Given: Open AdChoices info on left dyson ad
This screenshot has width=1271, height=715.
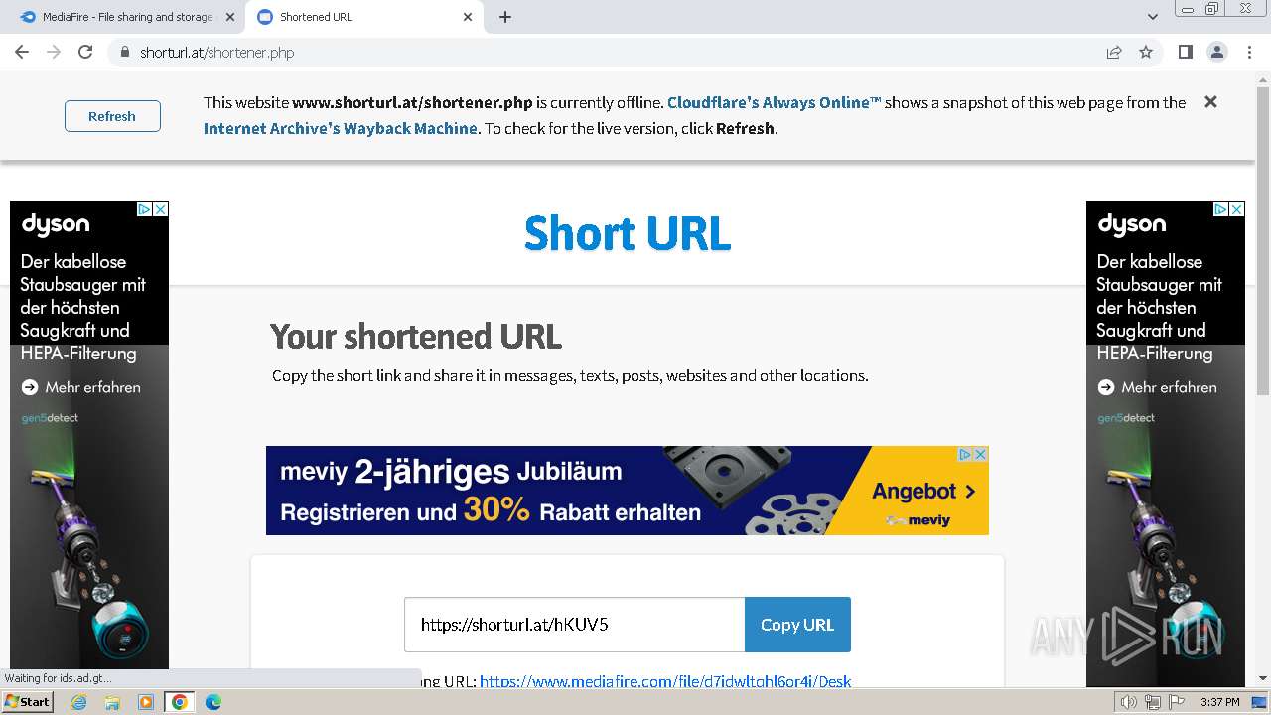Looking at the screenshot, I should coord(145,209).
